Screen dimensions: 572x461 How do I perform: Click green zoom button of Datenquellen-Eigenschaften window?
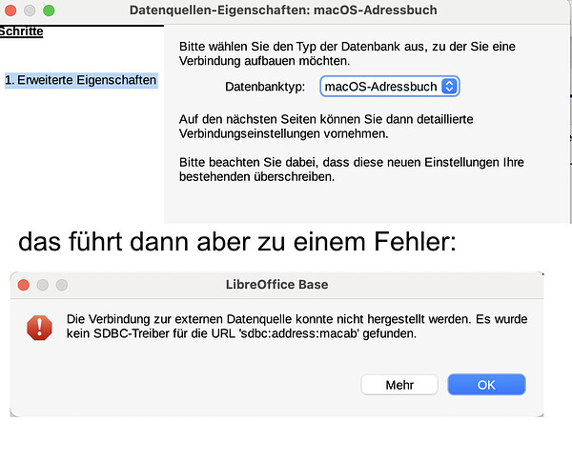click(x=49, y=10)
